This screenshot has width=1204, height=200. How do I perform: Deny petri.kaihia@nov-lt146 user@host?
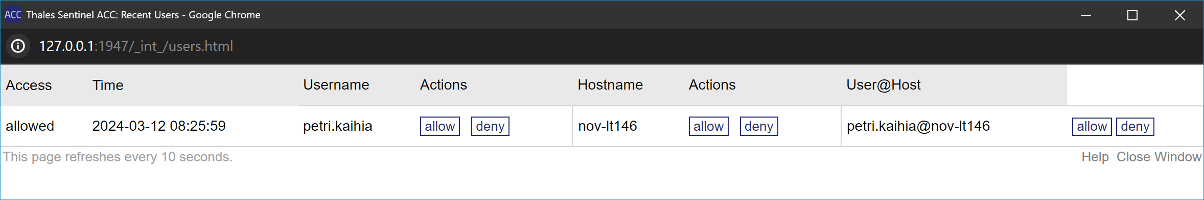pyautogui.click(x=1135, y=126)
